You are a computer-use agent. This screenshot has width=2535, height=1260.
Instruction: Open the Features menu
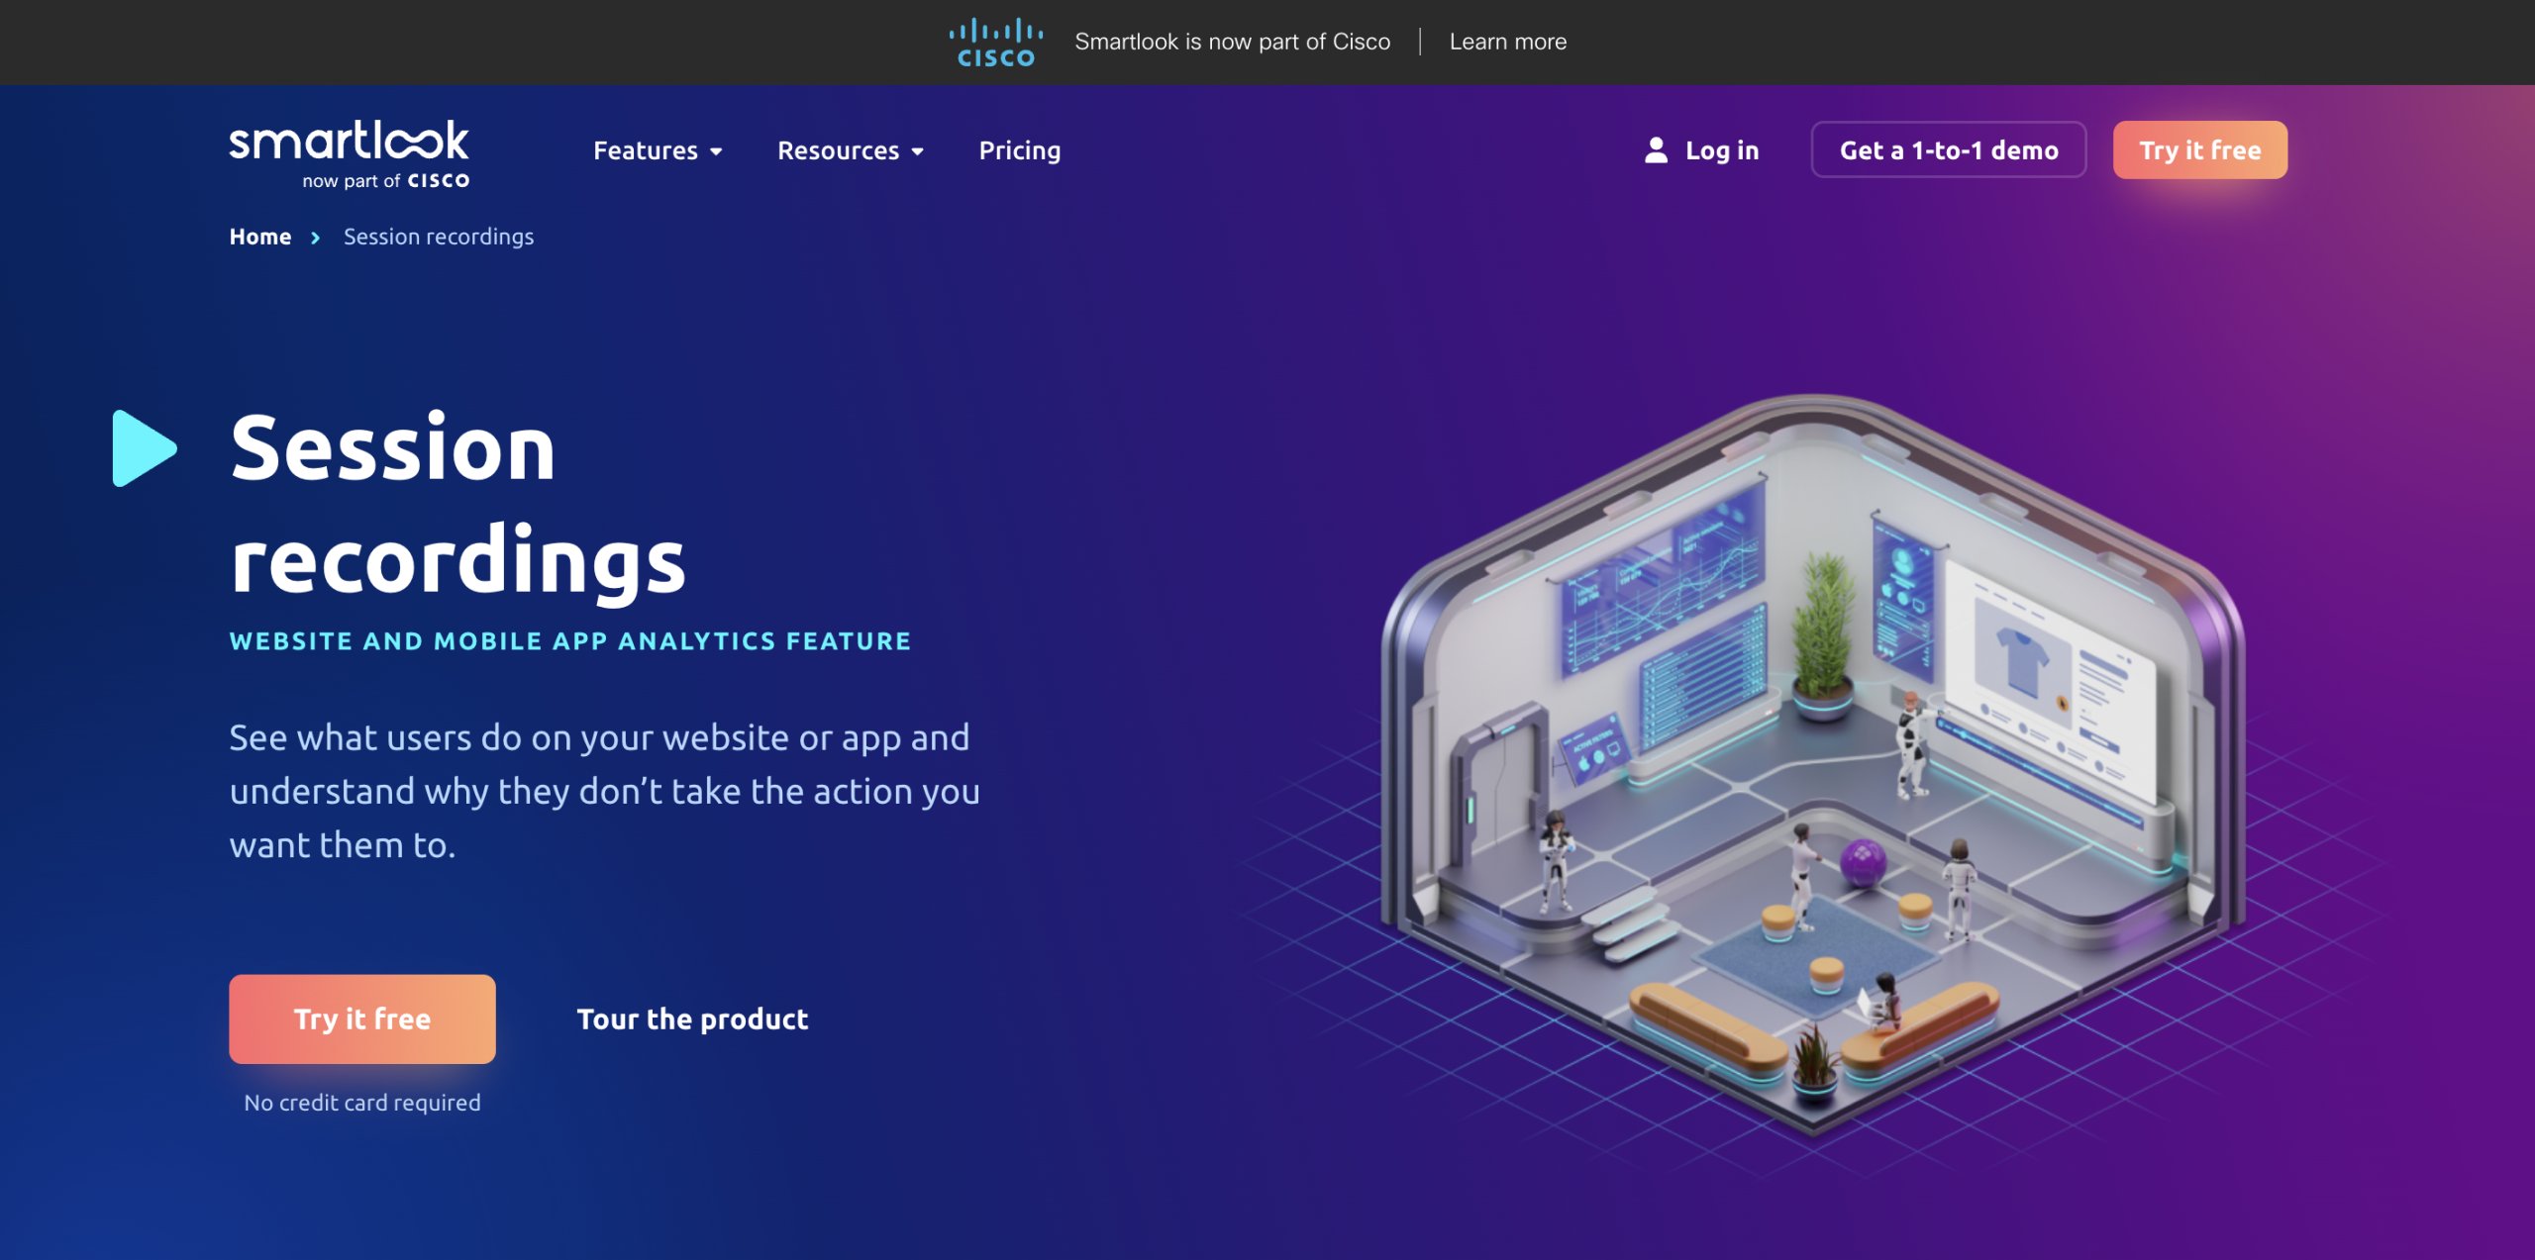pos(646,150)
